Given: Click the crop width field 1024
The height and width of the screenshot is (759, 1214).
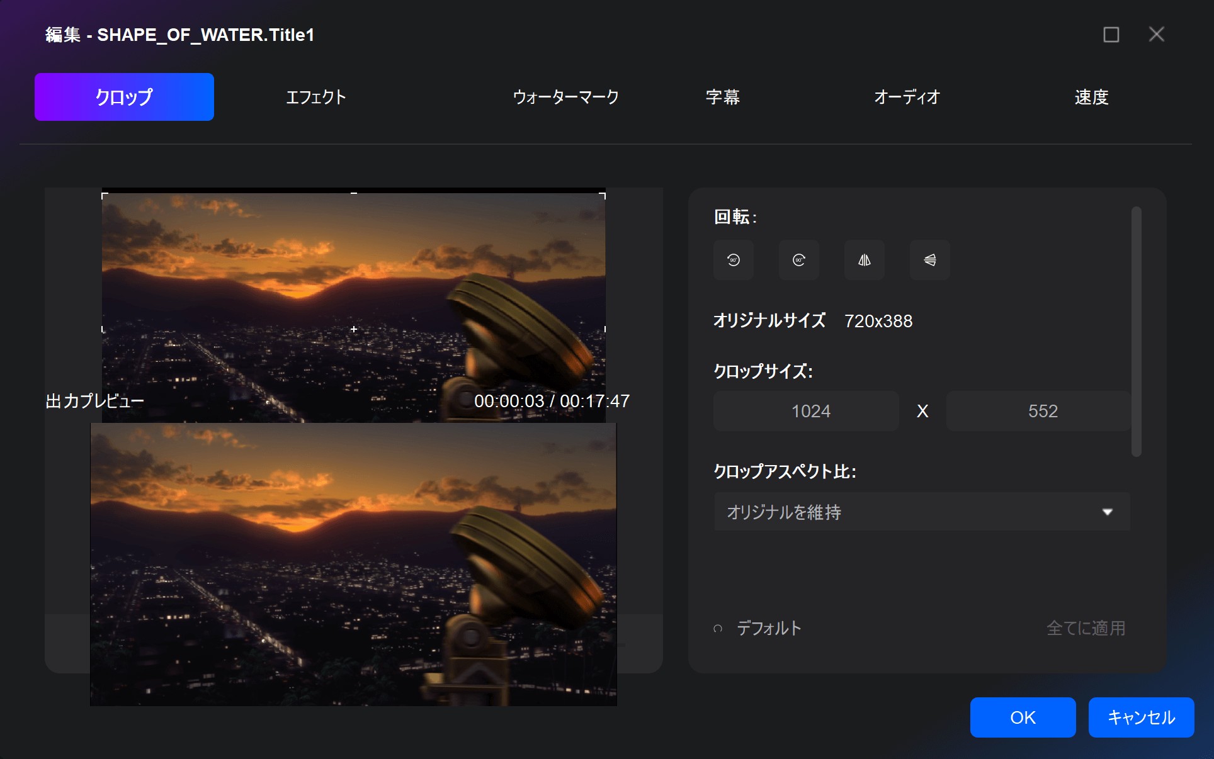Looking at the screenshot, I should (x=806, y=411).
